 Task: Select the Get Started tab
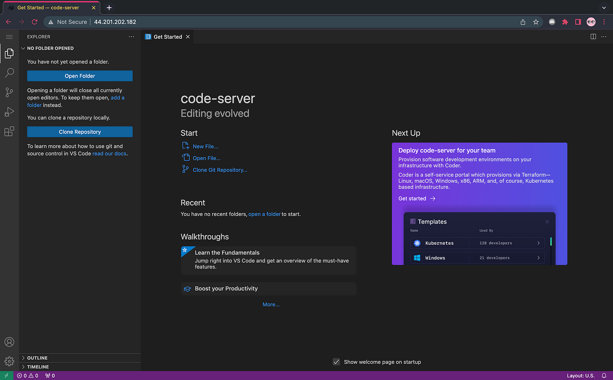167,37
